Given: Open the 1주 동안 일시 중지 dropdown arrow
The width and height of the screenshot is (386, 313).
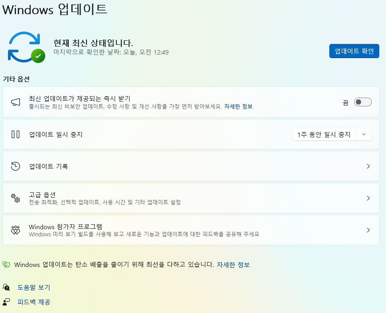Looking at the screenshot, I should [x=364, y=134].
